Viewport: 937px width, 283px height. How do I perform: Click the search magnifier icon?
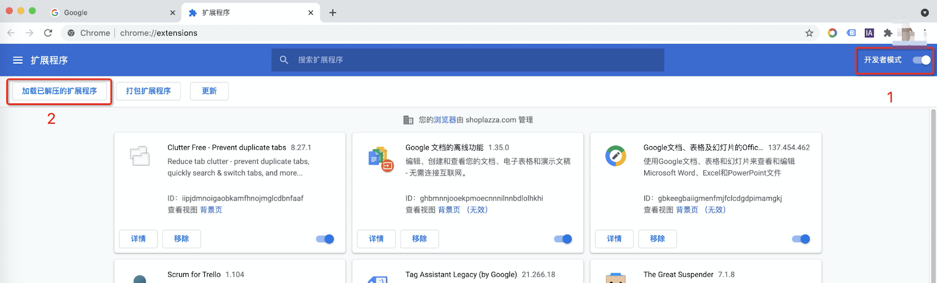pos(284,60)
